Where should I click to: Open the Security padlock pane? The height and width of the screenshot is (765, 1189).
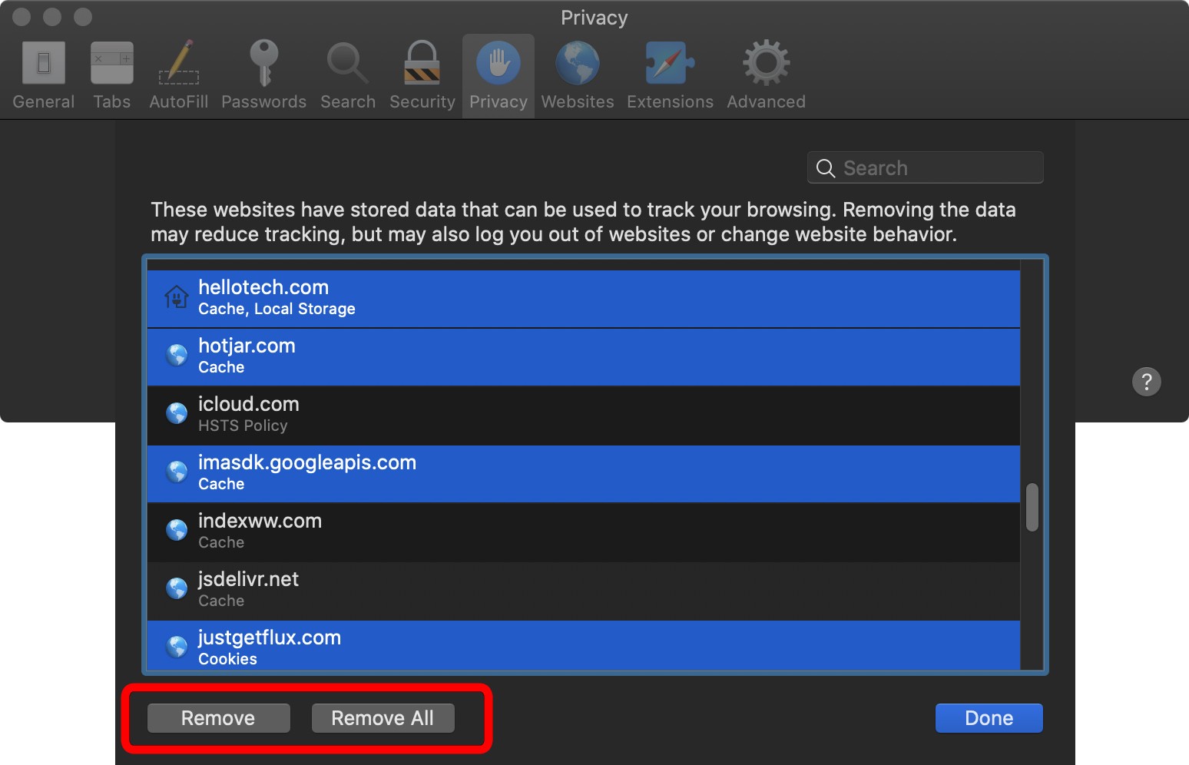pyautogui.click(x=422, y=75)
